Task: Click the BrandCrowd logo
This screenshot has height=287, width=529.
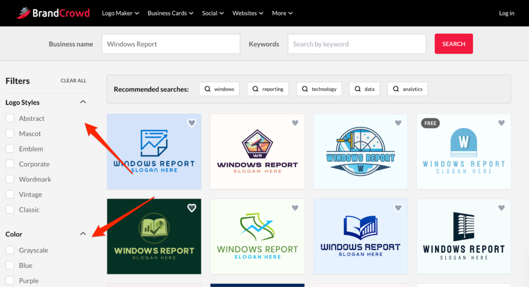Action: coord(53,13)
